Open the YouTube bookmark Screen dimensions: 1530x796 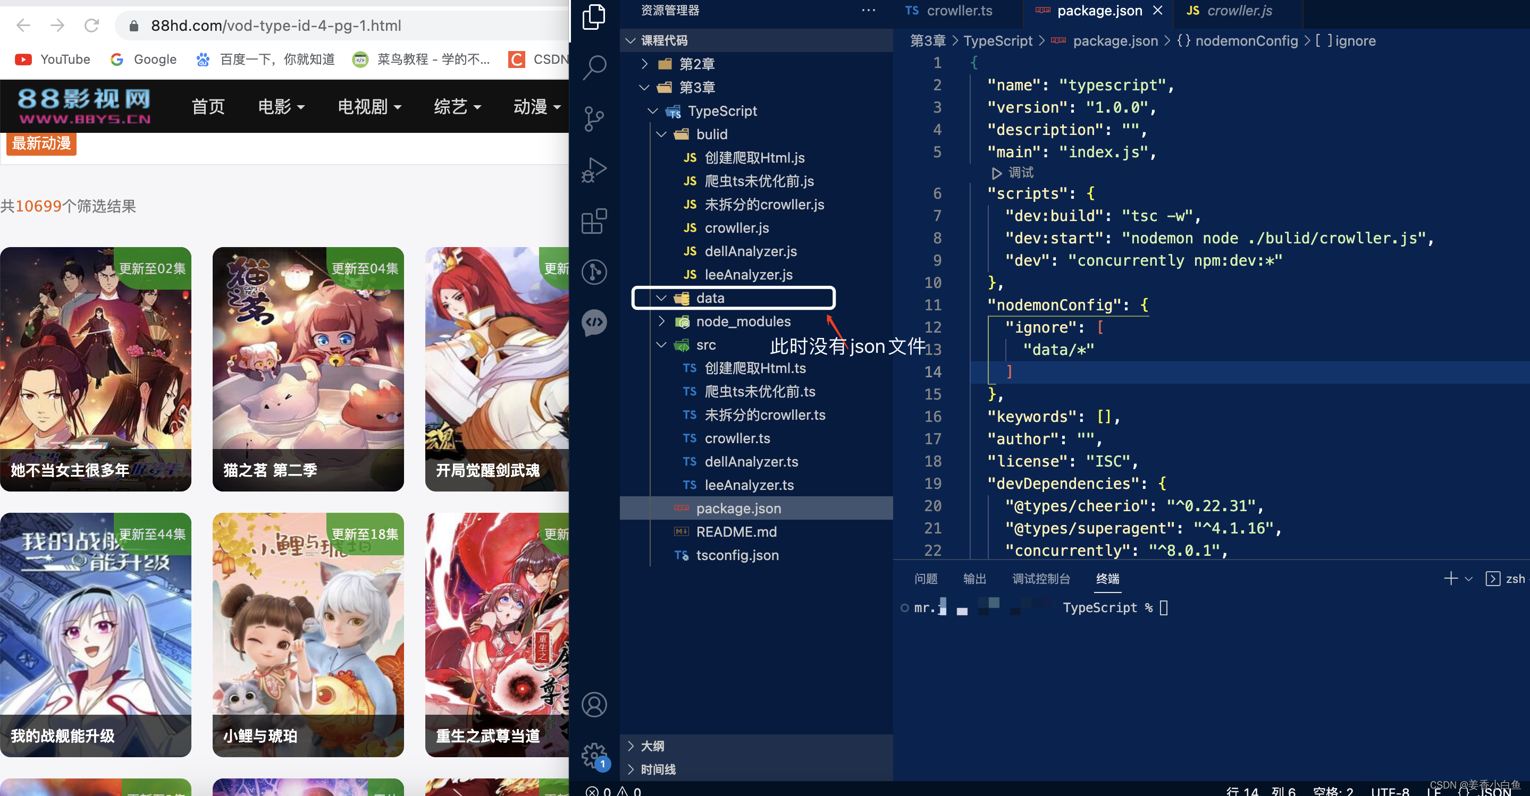(x=54, y=60)
